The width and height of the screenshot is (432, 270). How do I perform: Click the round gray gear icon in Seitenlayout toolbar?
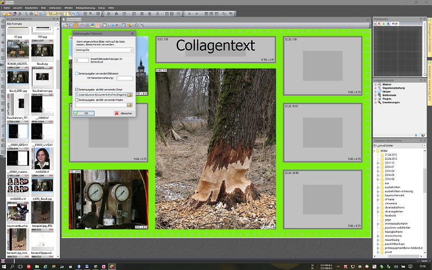[x=136, y=25]
